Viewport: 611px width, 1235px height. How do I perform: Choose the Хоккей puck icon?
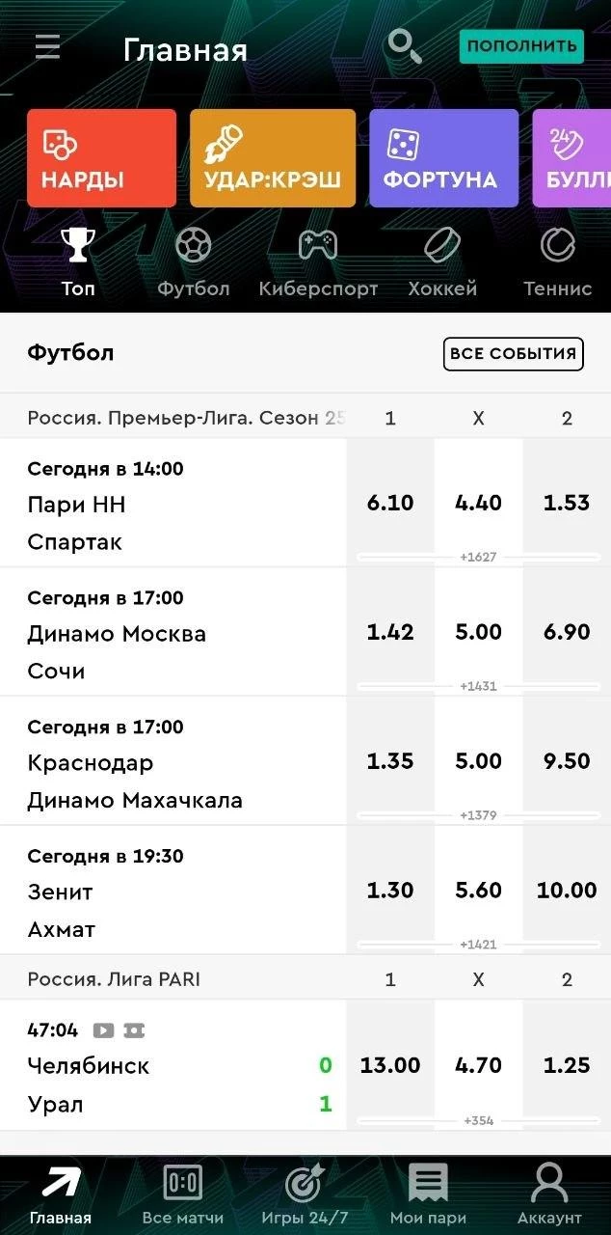tap(442, 245)
